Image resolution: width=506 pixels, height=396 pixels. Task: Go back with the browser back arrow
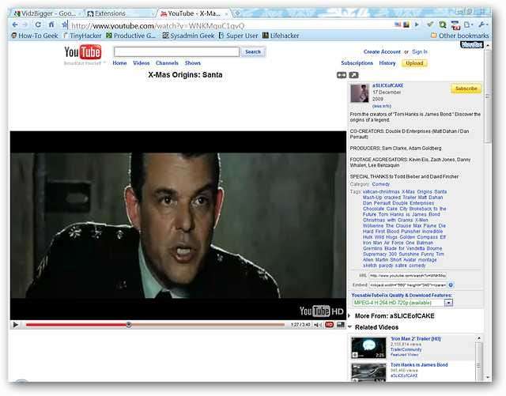coord(15,25)
